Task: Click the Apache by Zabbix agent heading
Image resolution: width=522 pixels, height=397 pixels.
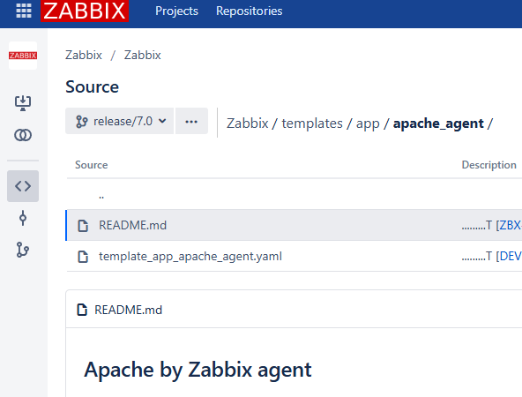Action: tap(198, 370)
